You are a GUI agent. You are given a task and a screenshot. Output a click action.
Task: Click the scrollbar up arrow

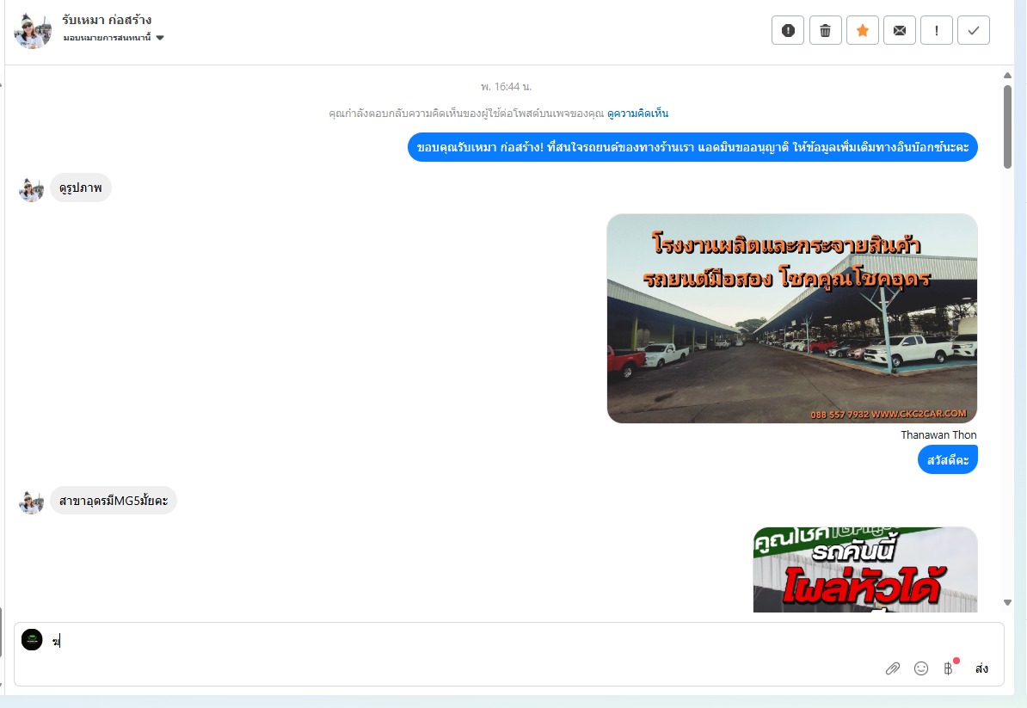coord(1007,76)
